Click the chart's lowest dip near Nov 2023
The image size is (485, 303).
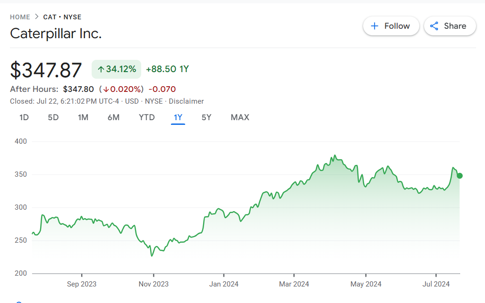[152, 256]
